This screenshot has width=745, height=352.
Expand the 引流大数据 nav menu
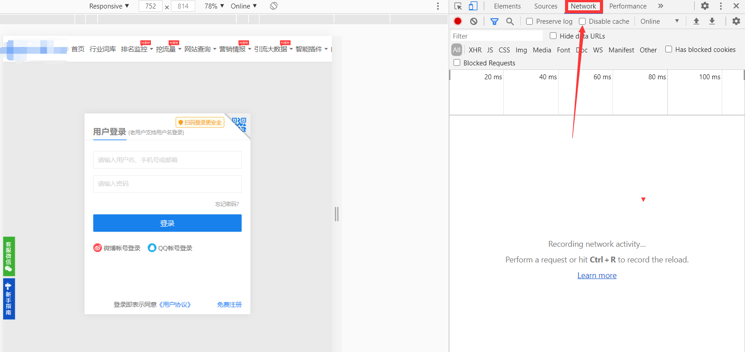pos(273,49)
